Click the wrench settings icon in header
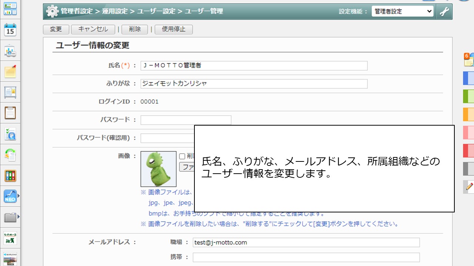 tap(444, 11)
